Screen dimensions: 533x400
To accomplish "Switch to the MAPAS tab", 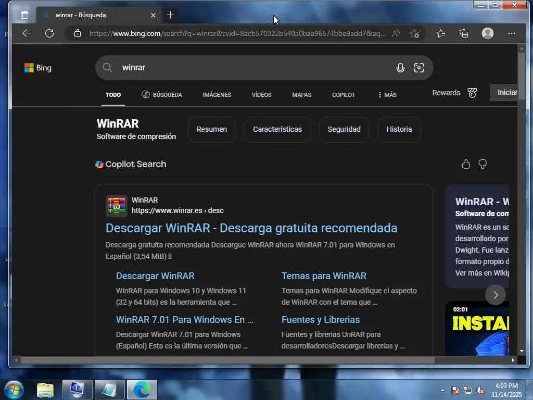I will (302, 95).
